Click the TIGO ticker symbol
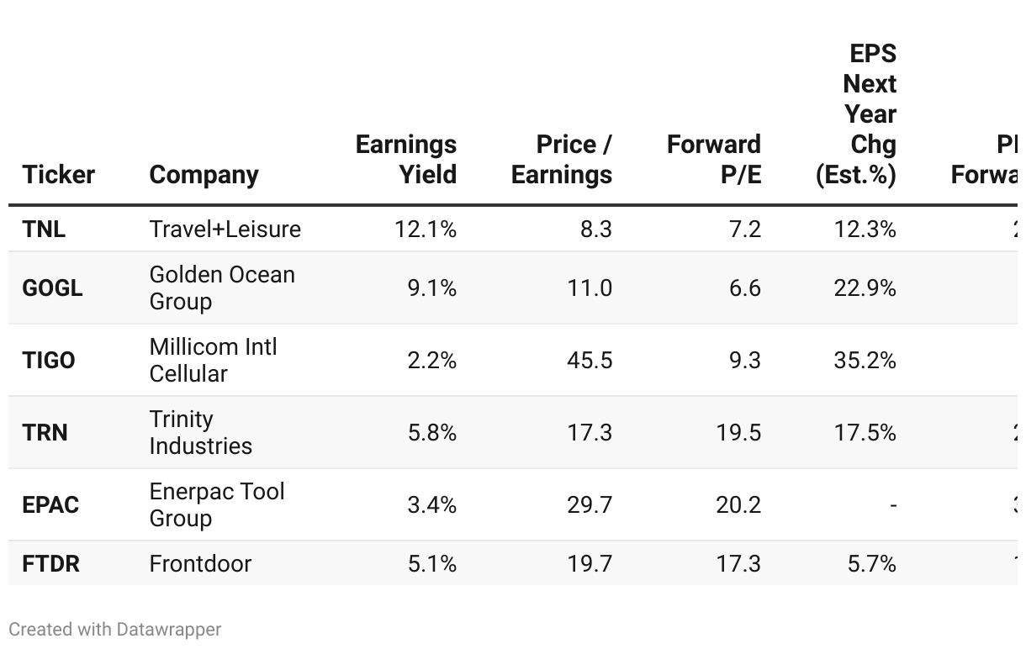The width and height of the screenshot is (1026, 649). pos(49,360)
